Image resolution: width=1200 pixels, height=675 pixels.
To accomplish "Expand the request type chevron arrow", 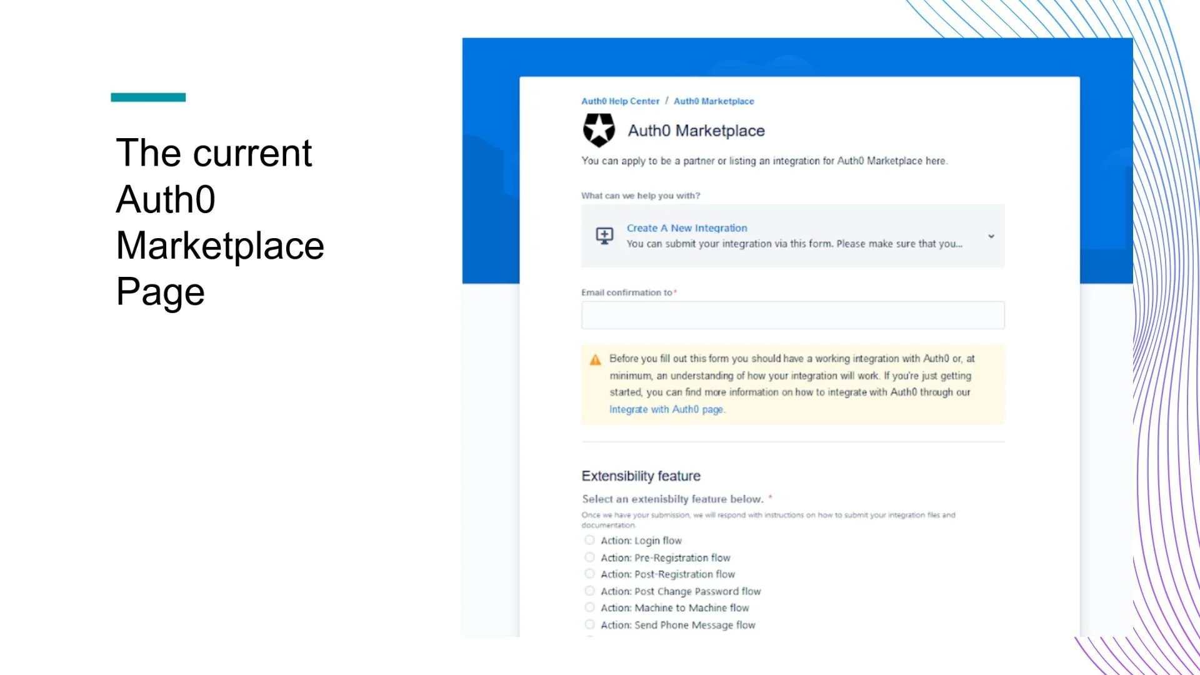I will point(991,236).
